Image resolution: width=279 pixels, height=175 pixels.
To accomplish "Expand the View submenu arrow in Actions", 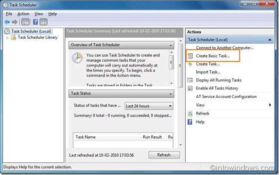I will click(x=270, y=105).
